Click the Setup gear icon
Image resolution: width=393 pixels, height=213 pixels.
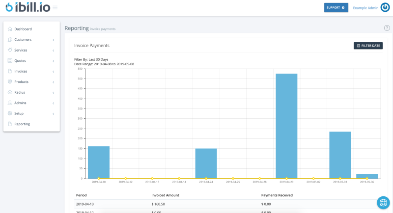10,113
